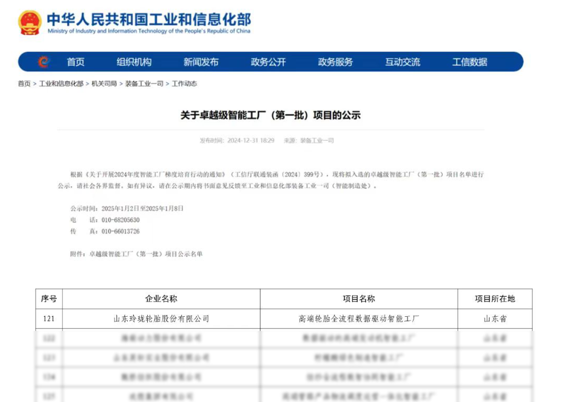Screen dimensions: 568x402
Task: Follow the 工业和信息化部 breadcrumb link
Action: [x=61, y=84]
